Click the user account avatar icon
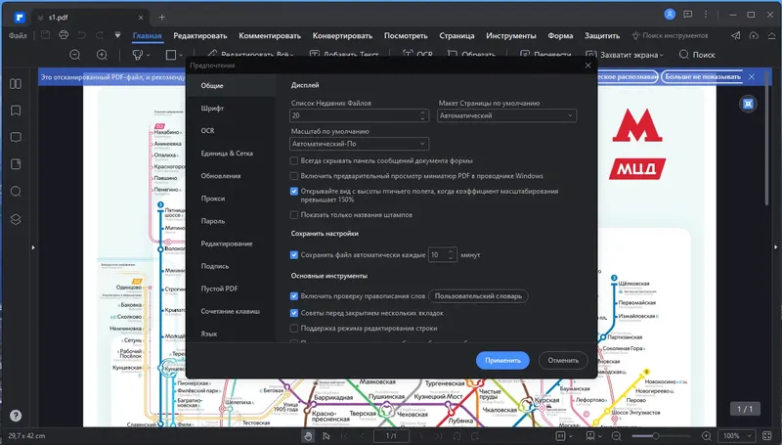Viewport: 782px width, 445px height. tap(670, 15)
